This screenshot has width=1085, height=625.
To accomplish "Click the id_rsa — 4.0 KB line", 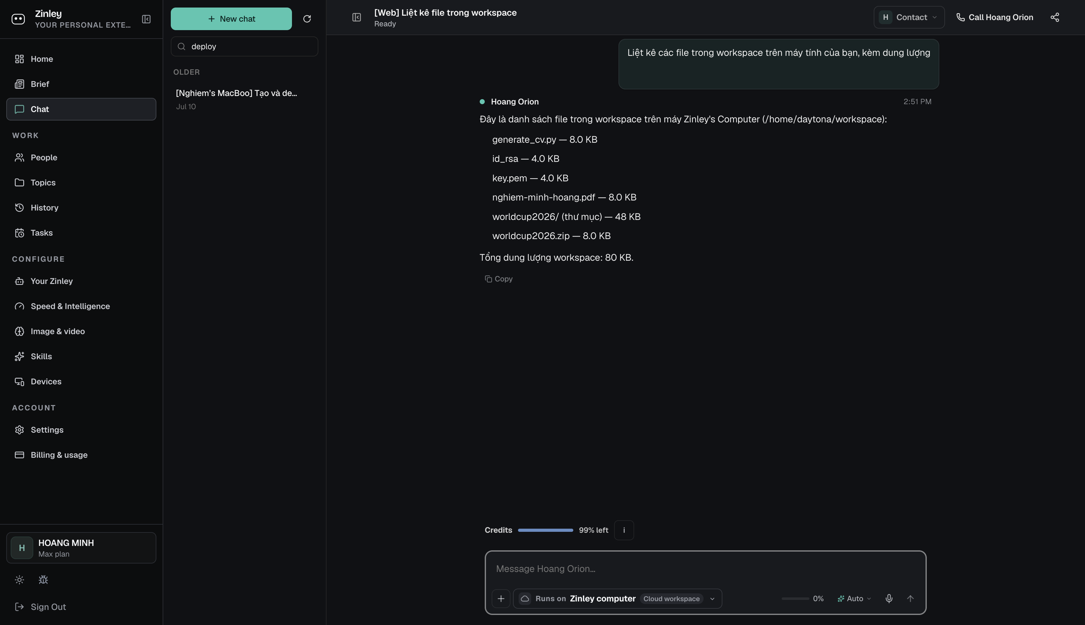I will (526, 159).
